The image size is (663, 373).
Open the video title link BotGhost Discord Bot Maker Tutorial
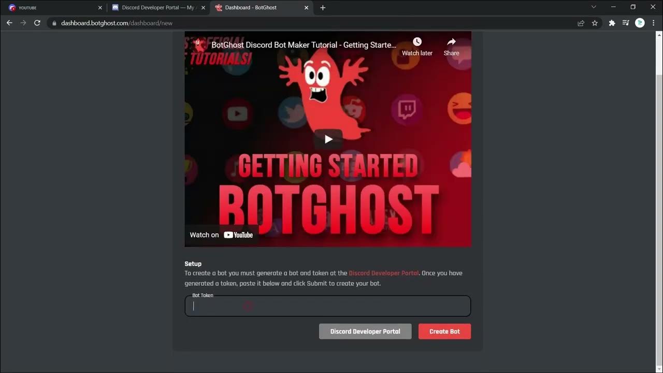(x=304, y=45)
